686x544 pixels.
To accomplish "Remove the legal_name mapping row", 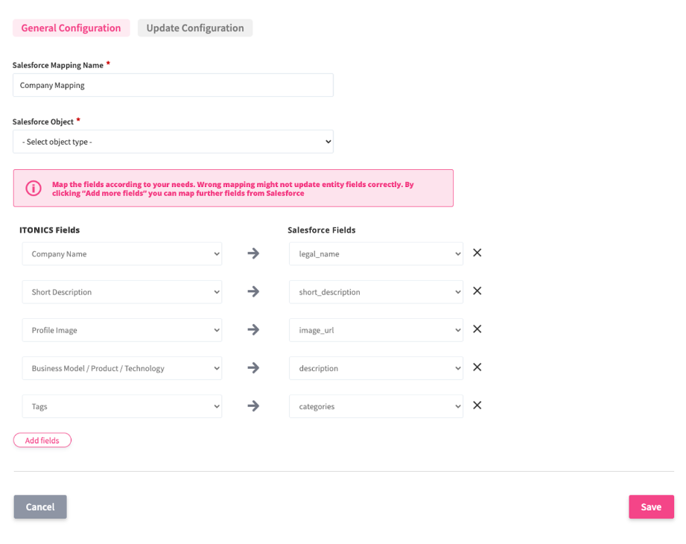I will (477, 253).
